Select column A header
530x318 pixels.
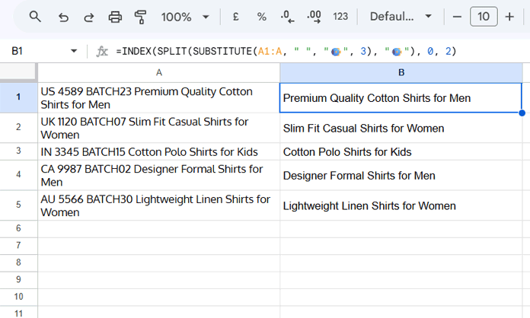pos(159,72)
